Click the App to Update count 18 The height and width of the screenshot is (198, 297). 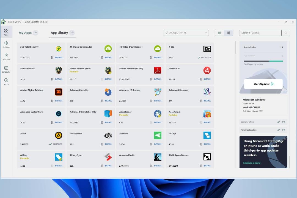282,47
